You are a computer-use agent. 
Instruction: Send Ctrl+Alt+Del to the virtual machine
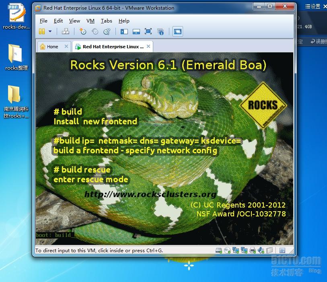[x=66, y=31]
